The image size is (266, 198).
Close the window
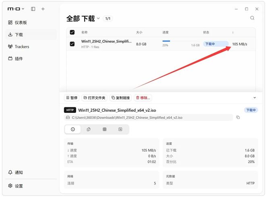pos(257,9)
